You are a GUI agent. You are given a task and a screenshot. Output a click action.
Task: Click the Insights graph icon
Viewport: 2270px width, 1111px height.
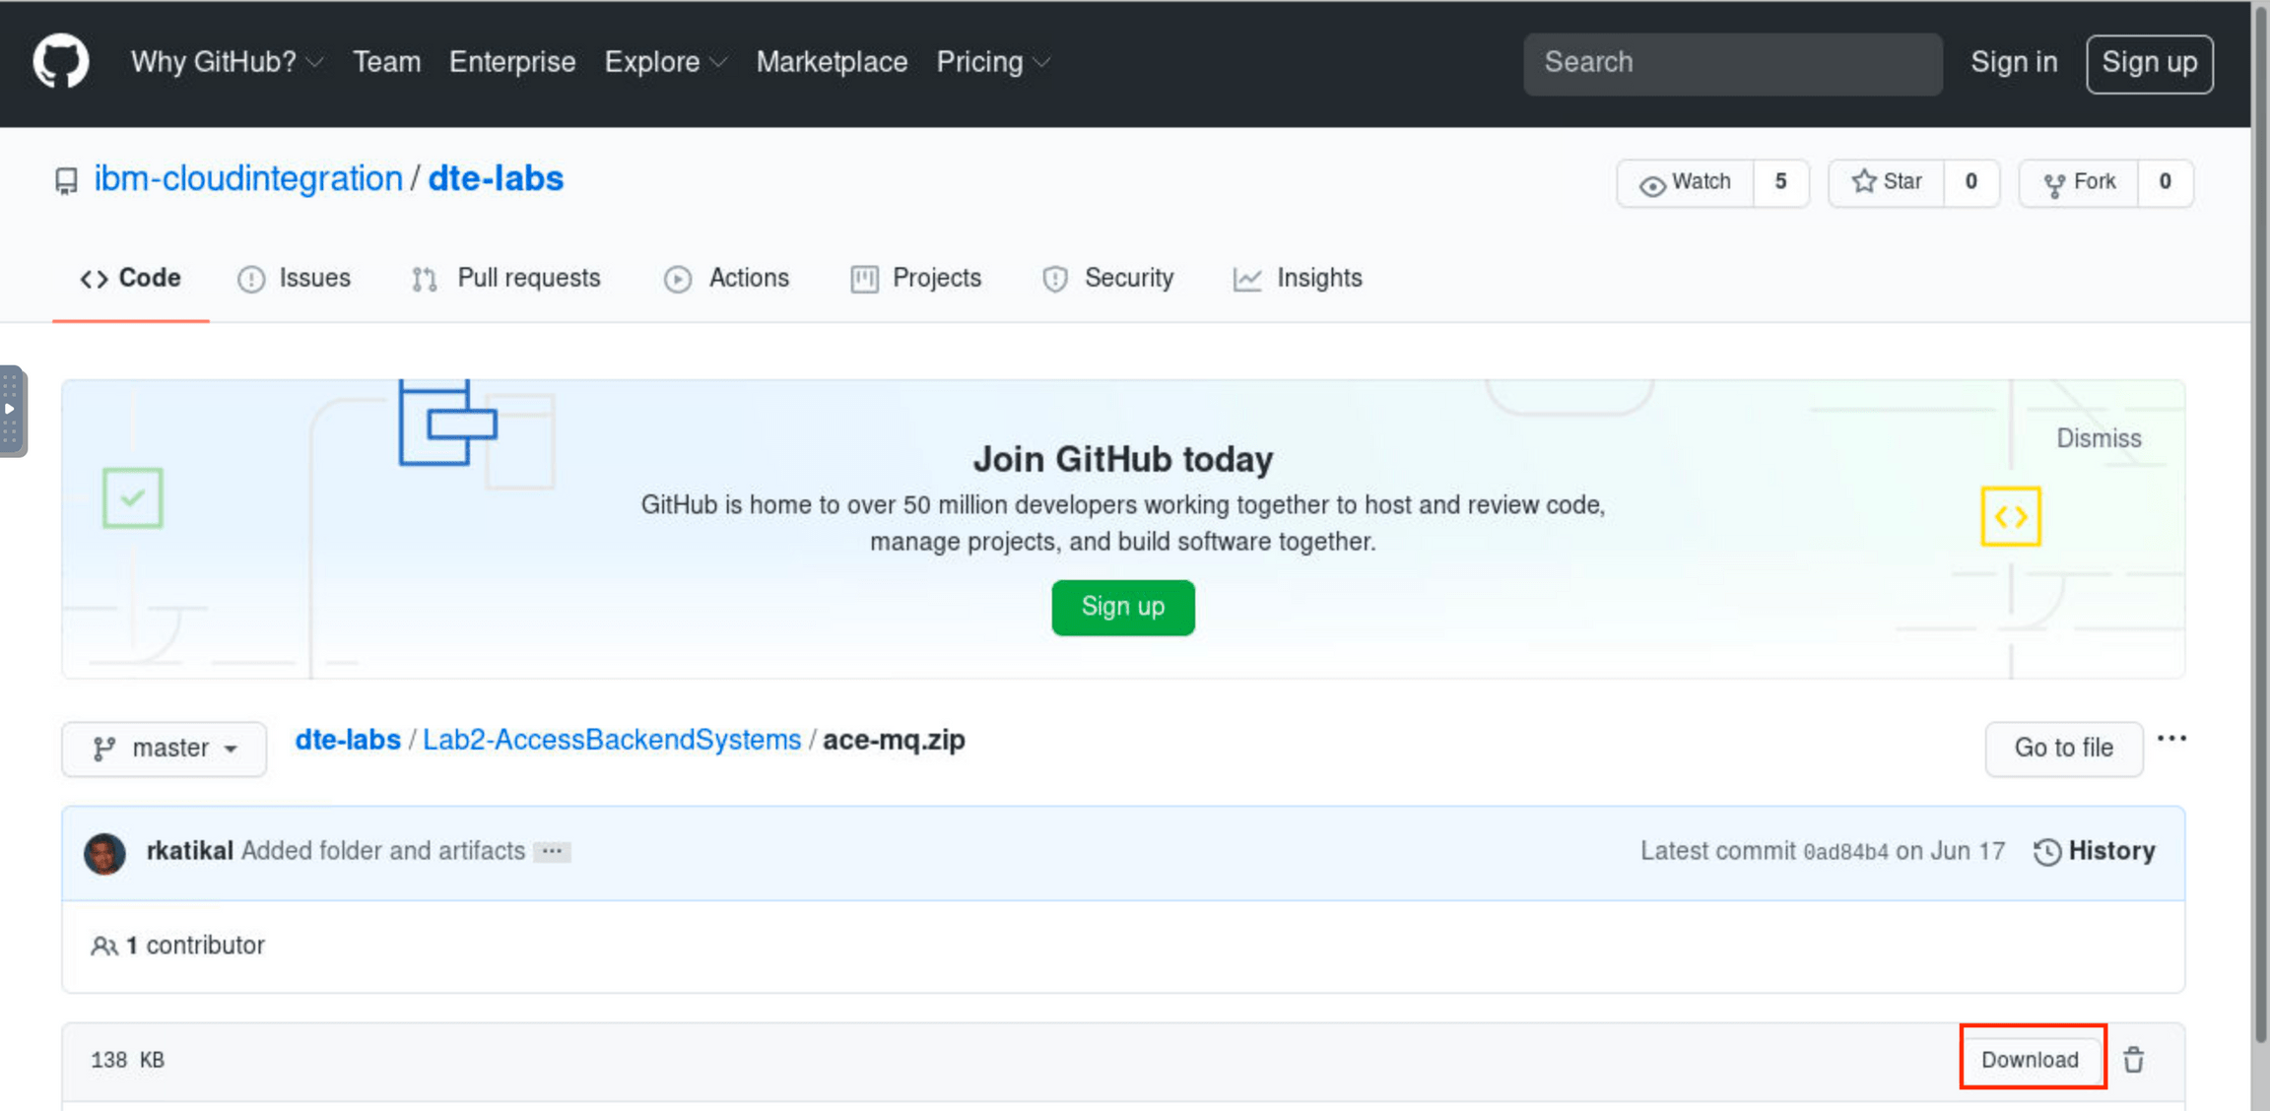tap(1246, 279)
